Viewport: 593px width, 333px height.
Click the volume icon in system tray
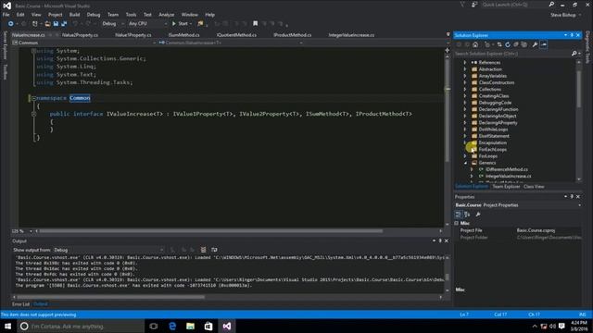coord(553,327)
